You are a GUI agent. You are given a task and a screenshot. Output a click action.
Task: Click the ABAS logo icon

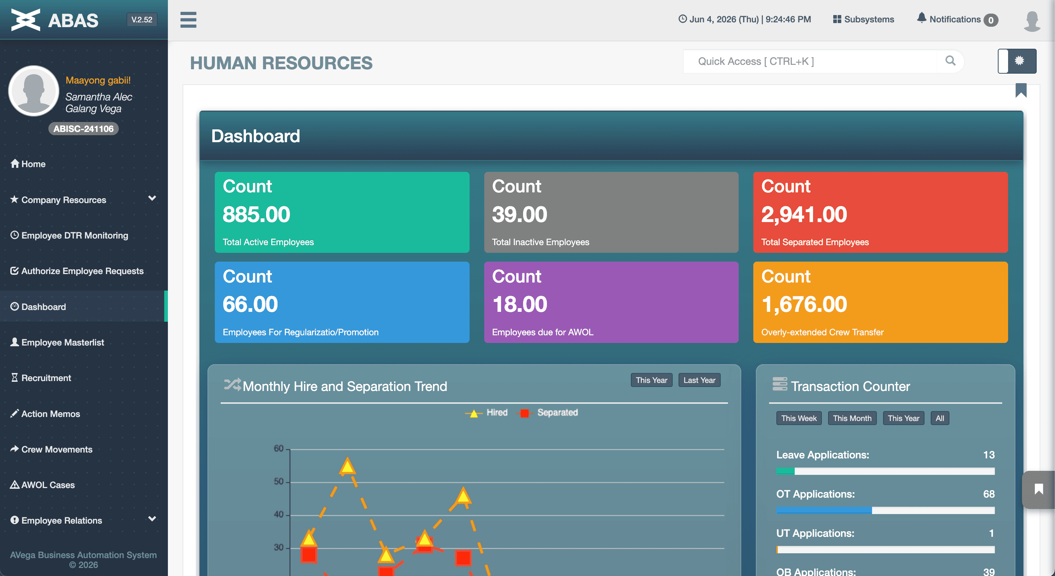click(25, 20)
